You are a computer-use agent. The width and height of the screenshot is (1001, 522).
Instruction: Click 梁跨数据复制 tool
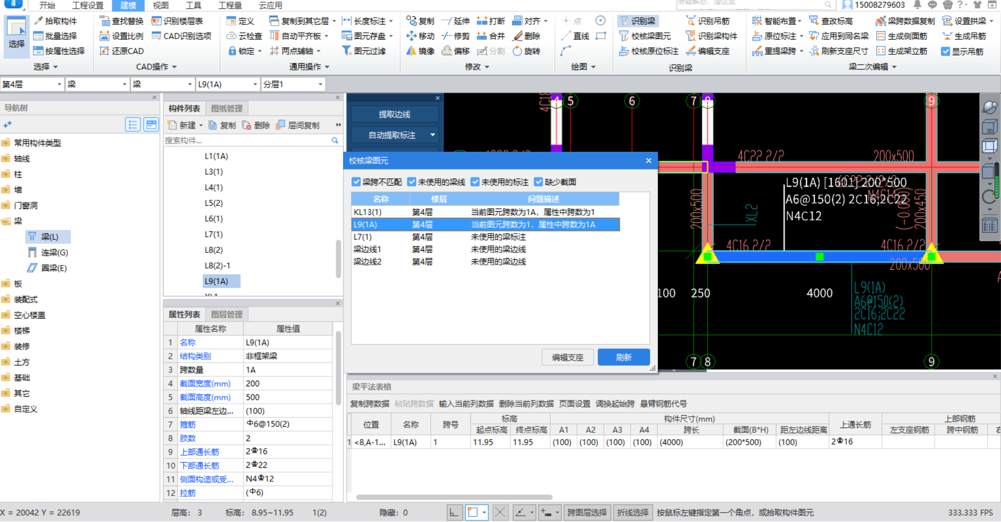(905, 21)
